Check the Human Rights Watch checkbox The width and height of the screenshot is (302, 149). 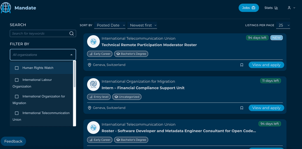tap(17, 68)
